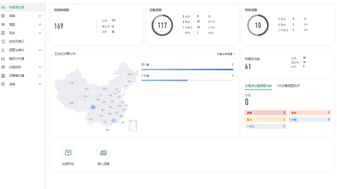Click the 四川省 blue progress bar

pyautogui.click(x=187, y=70)
